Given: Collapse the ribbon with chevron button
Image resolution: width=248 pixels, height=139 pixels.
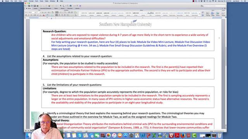Looking at the screenshot, I should [x=223, y=8].
